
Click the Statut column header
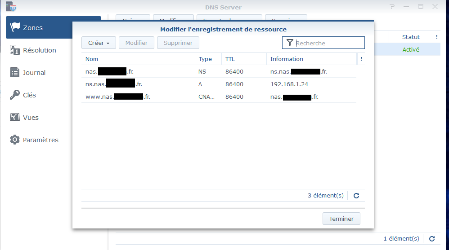[411, 37]
